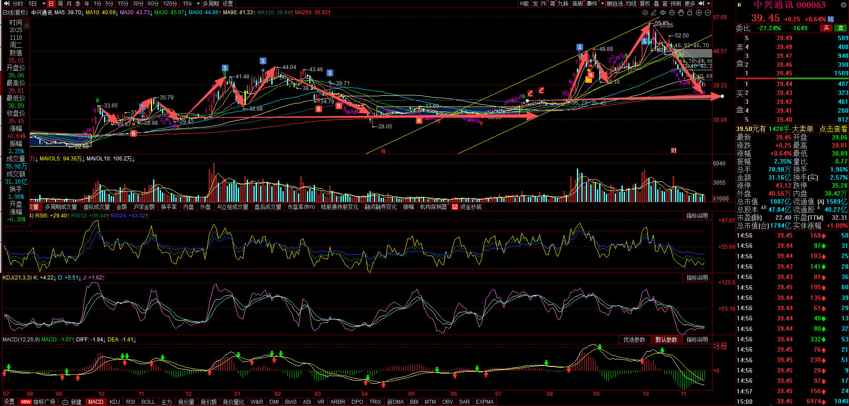Open the 多周期 multi-period view

[211, 4]
